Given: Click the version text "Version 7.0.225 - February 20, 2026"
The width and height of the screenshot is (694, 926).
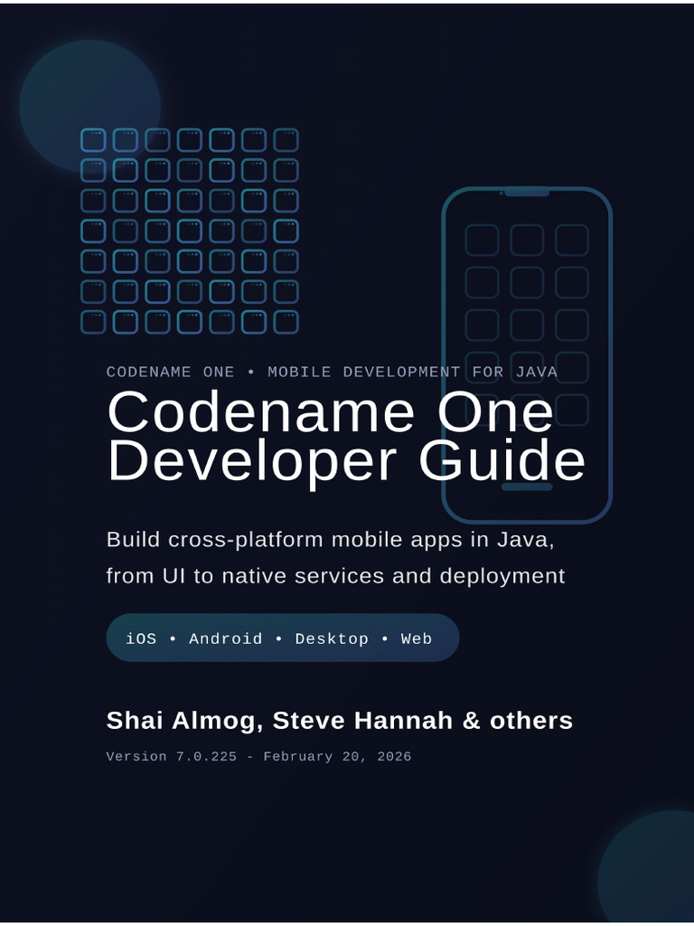Looking at the screenshot, I should tap(258, 757).
